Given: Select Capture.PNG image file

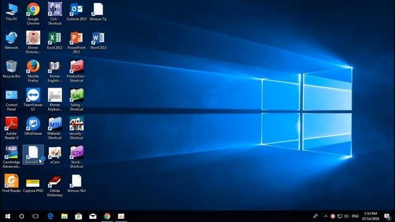Looking at the screenshot, I should [x=33, y=185].
